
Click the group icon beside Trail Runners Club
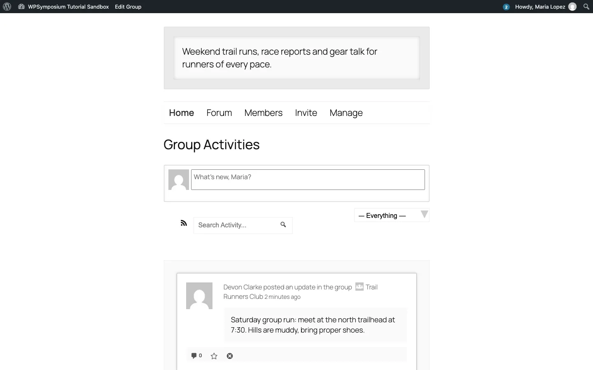click(360, 287)
